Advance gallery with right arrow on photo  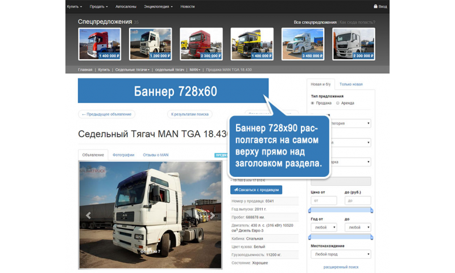pos(212,216)
